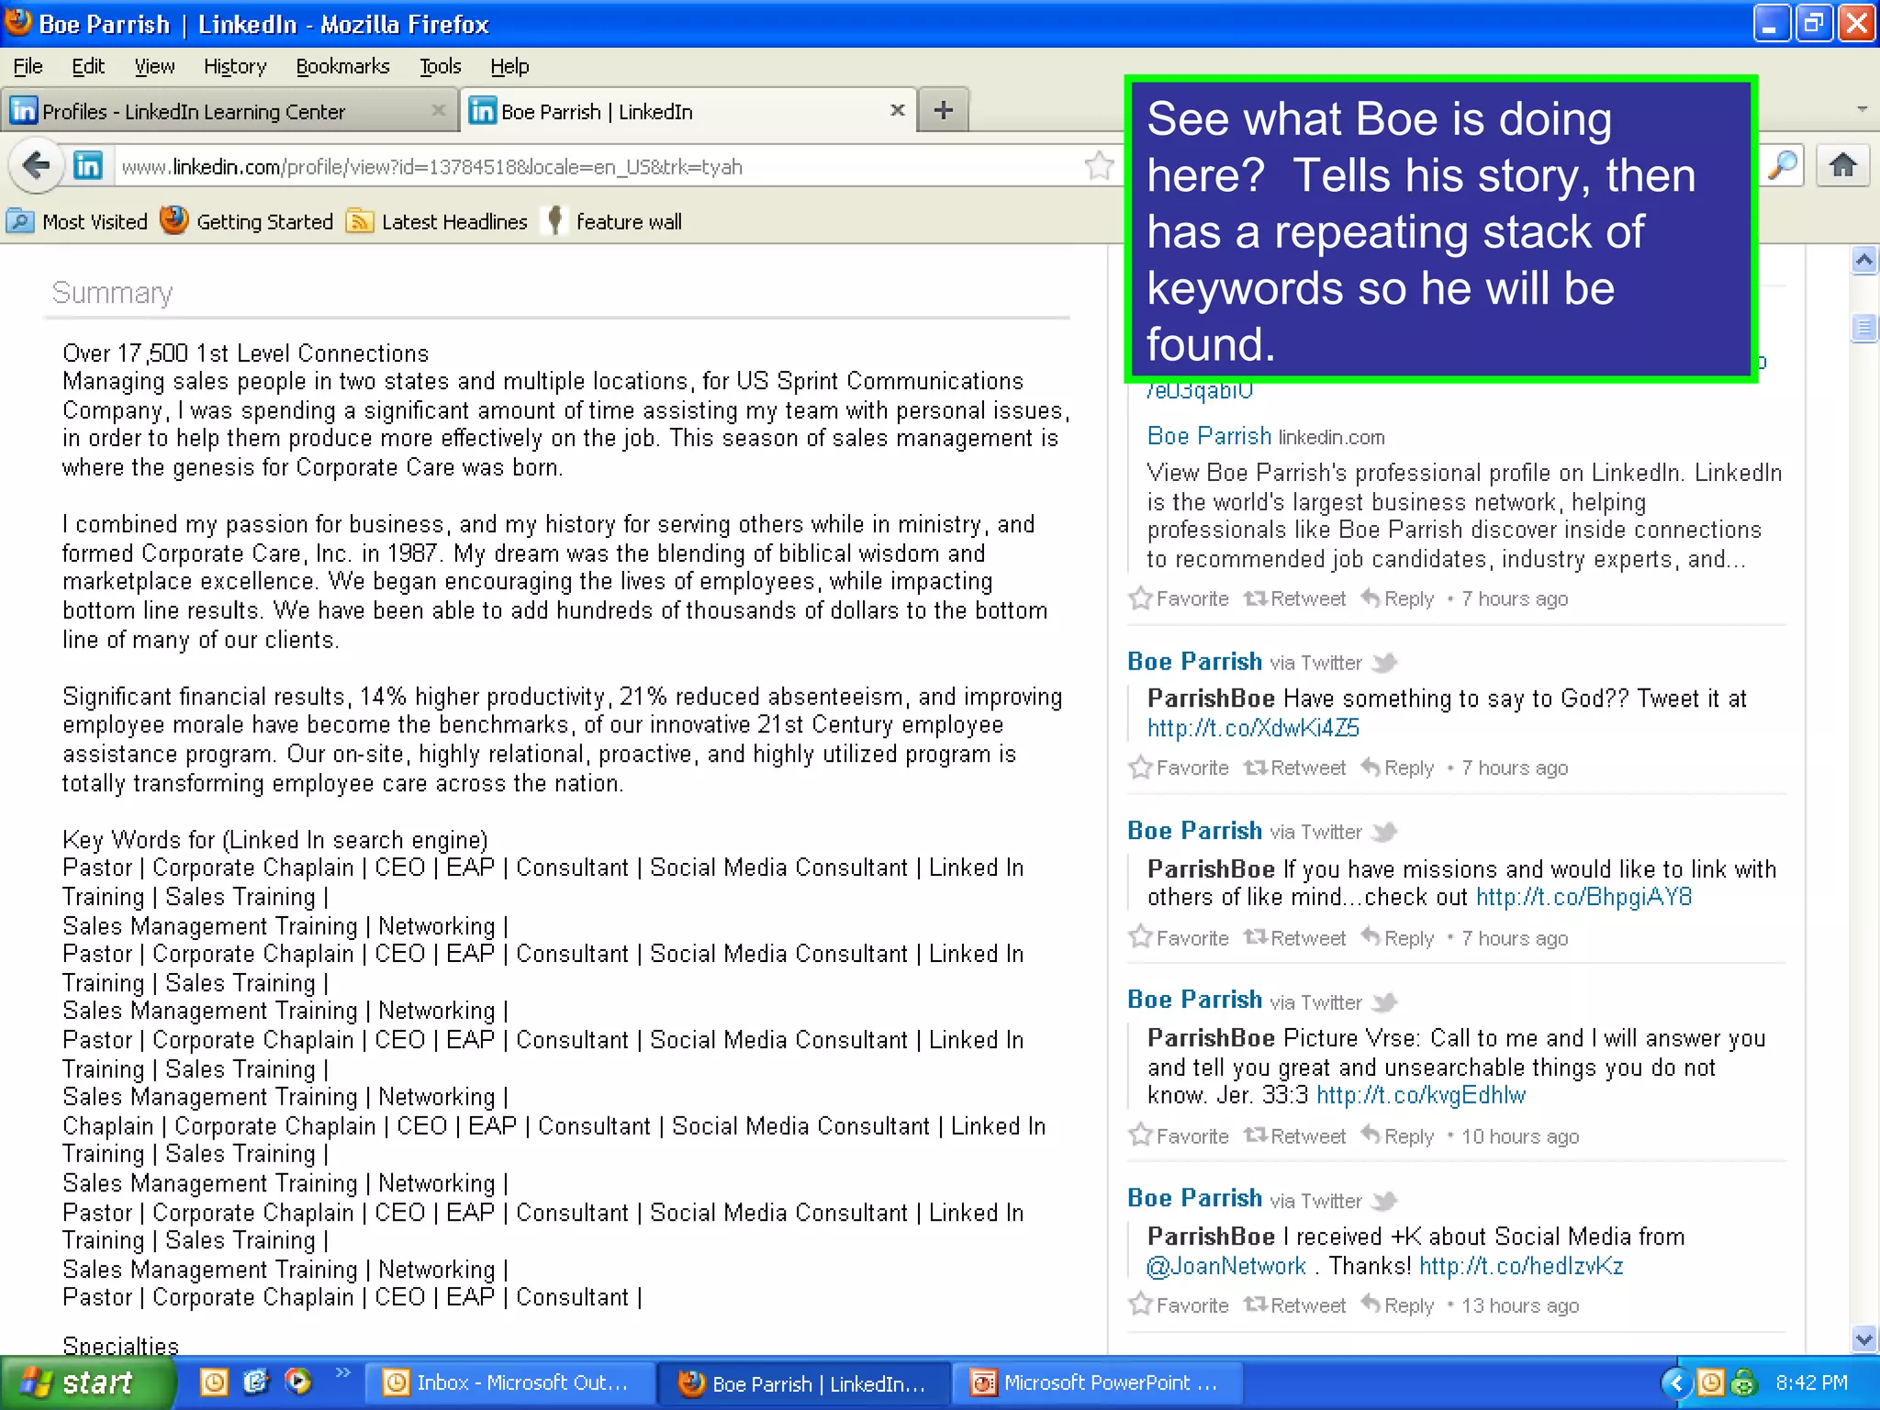Select the Boe Parrish | LinkedIn tab
The height and width of the screenshot is (1410, 1880).
tap(688, 111)
